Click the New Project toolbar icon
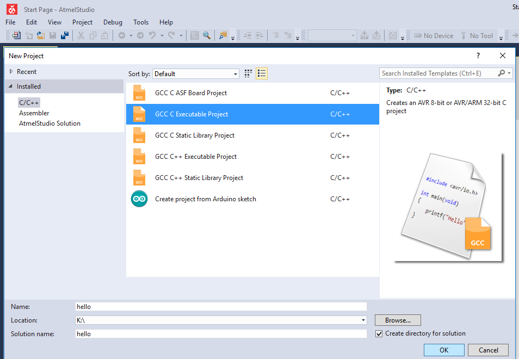This screenshot has width=519, height=359. click(16, 35)
